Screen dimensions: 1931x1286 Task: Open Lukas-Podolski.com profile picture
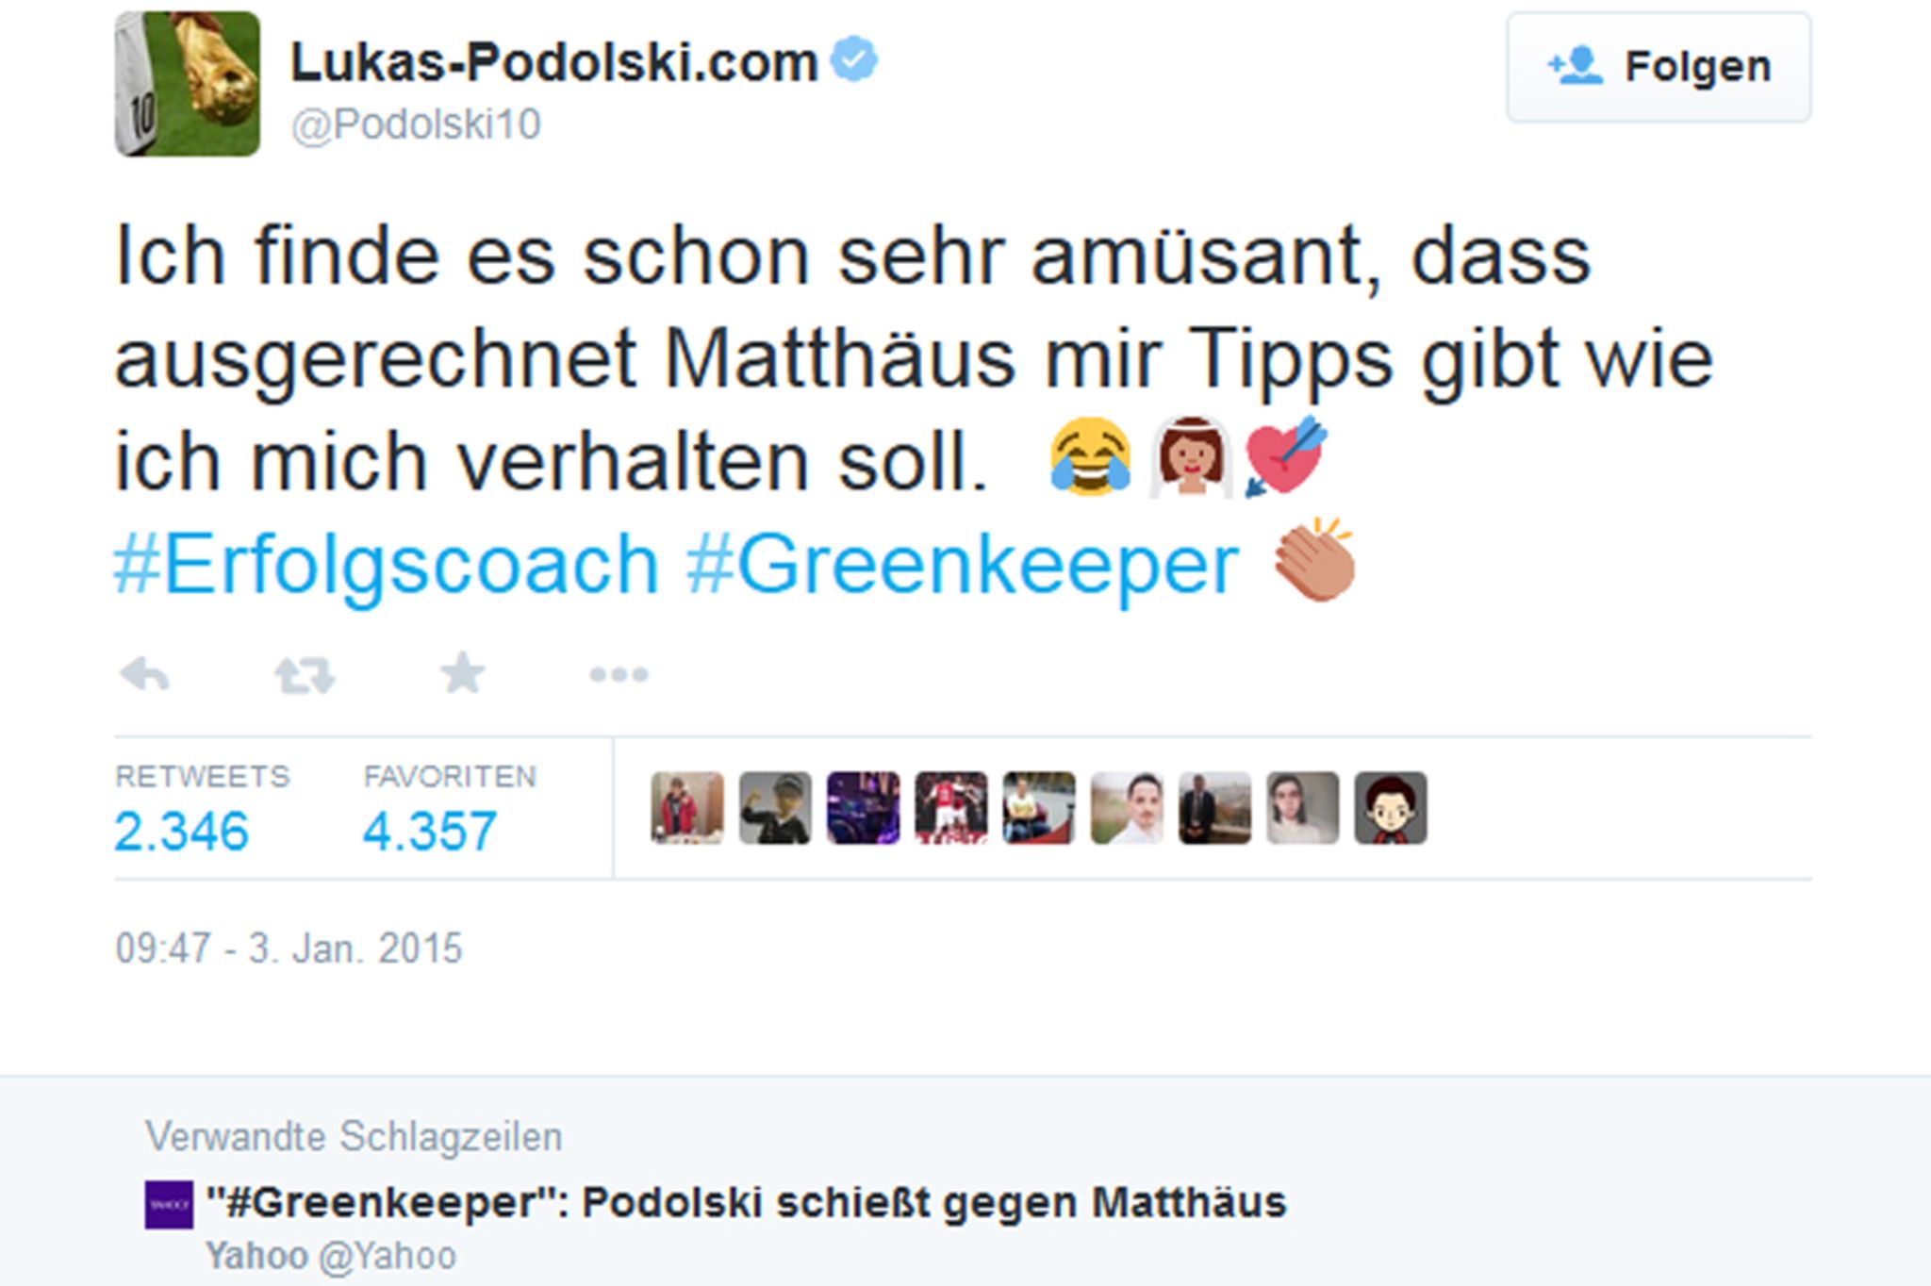click(187, 83)
